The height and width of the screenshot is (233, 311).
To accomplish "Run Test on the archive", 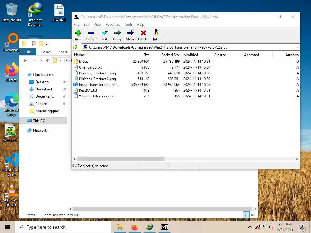I will (x=104, y=35).
